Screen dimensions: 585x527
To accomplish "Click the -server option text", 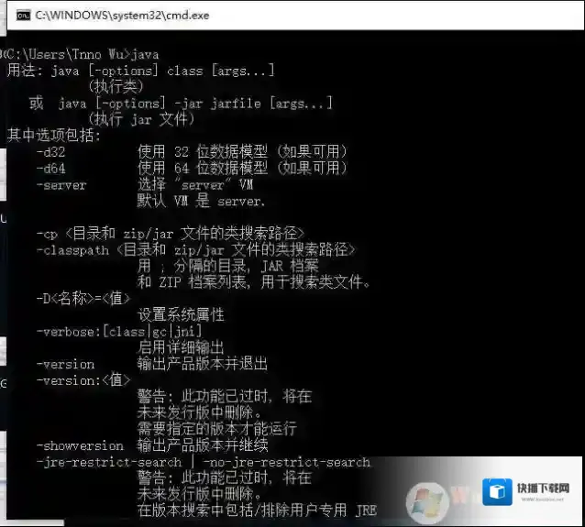I will [x=61, y=185].
